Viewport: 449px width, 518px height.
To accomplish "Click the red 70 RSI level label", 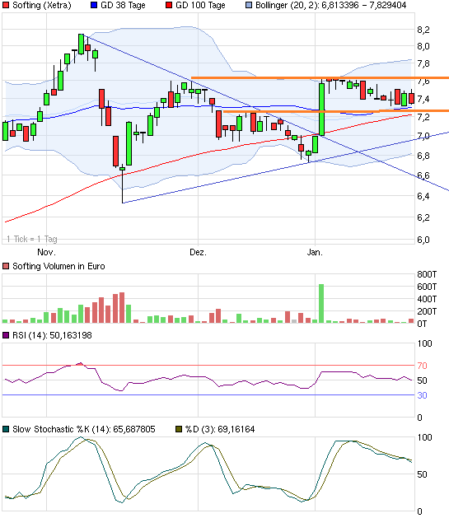I will coord(423,366).
